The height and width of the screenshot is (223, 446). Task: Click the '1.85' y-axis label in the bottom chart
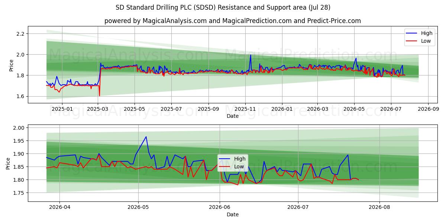point(19,167)
